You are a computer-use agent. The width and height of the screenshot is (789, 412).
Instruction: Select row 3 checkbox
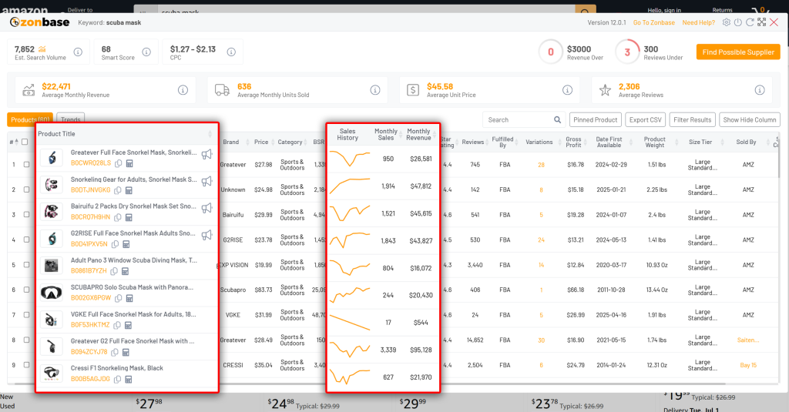(26, 215)
